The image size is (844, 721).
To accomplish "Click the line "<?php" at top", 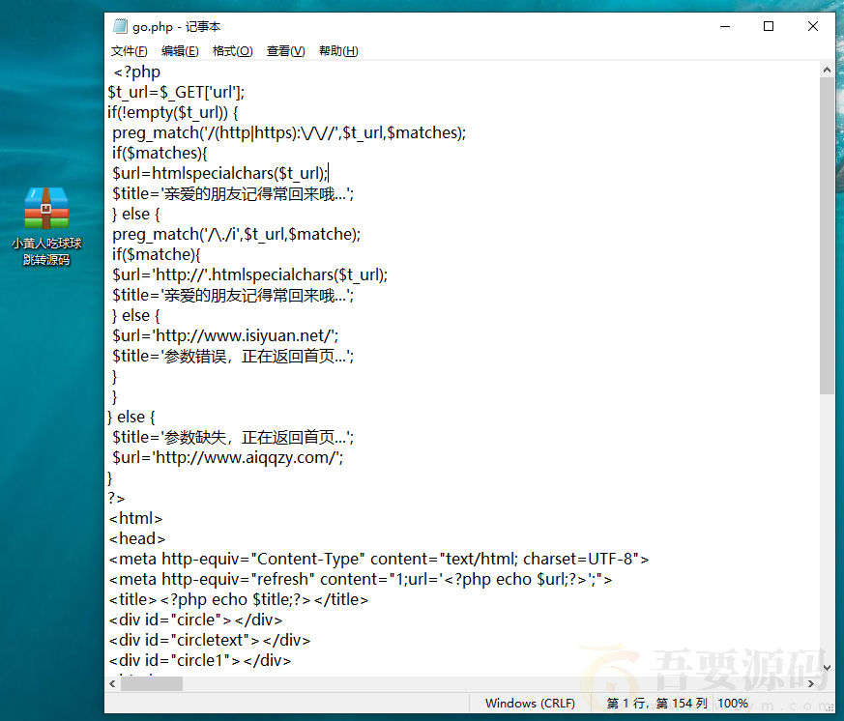I will (x=136, y=72).
